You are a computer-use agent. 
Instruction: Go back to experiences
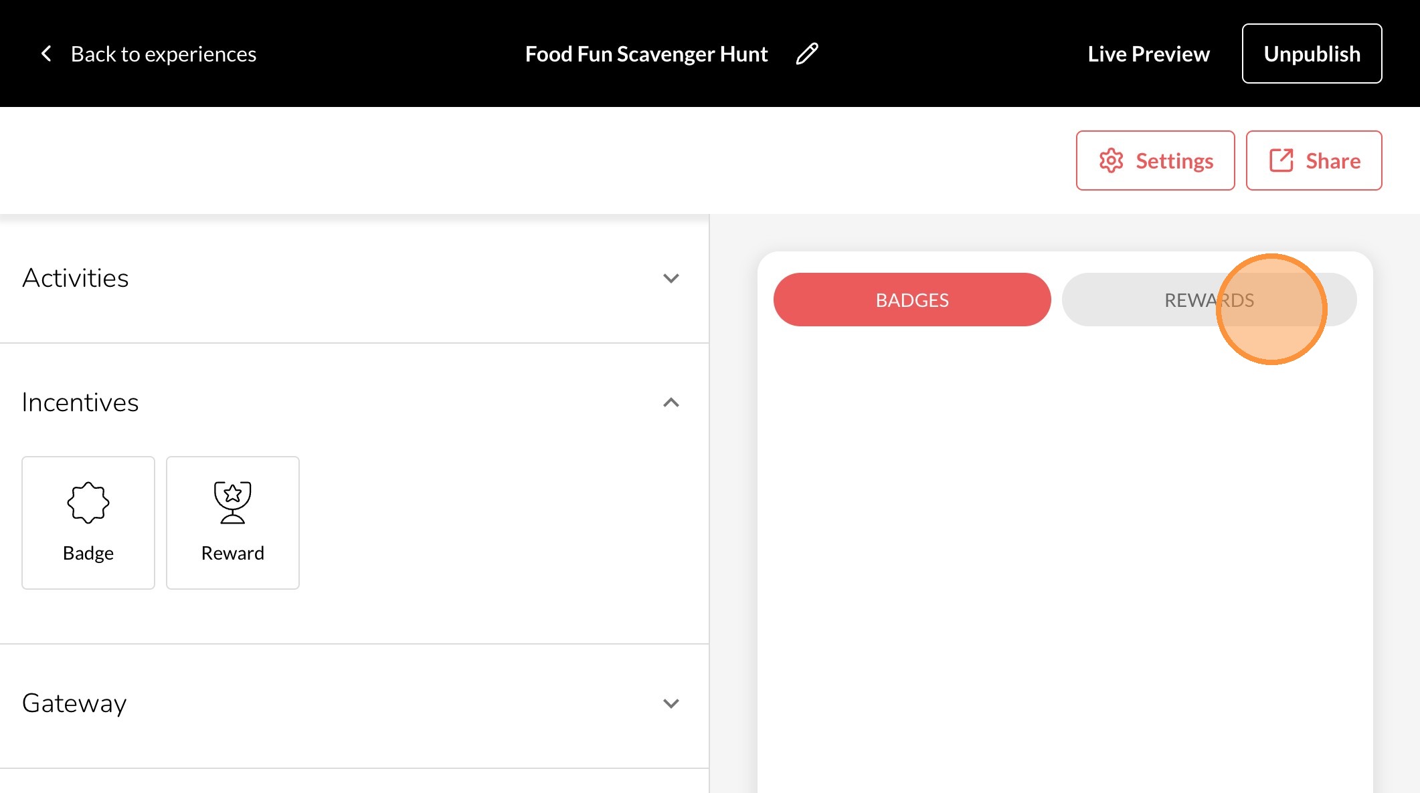(163, 53)
